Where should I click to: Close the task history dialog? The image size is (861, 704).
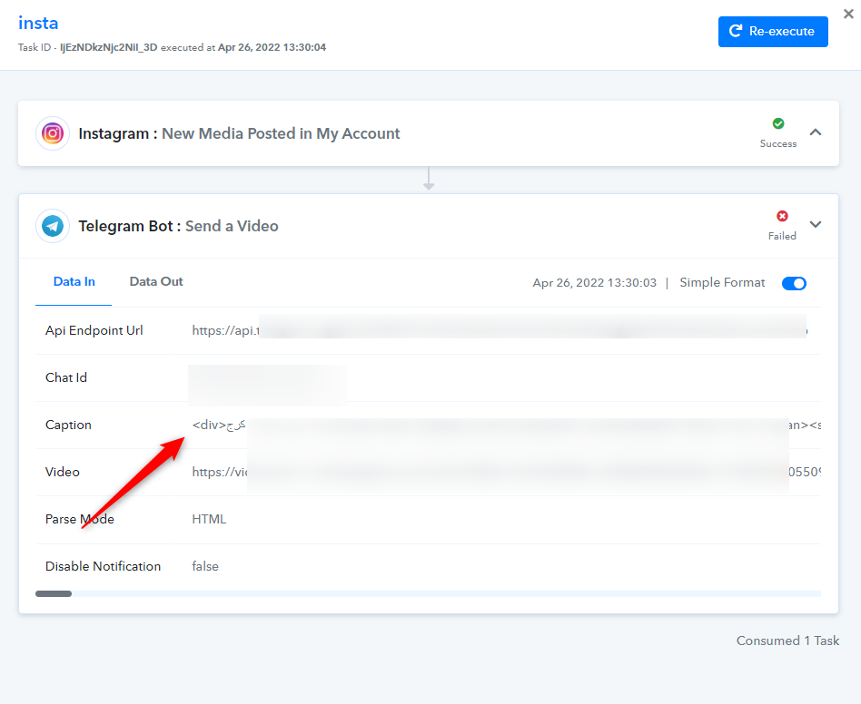pyautogui.click(x=848, y=14)
